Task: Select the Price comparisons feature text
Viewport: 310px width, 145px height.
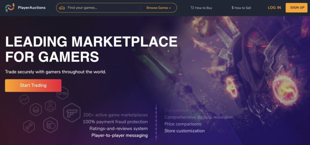Action: [x=183, y=124]
